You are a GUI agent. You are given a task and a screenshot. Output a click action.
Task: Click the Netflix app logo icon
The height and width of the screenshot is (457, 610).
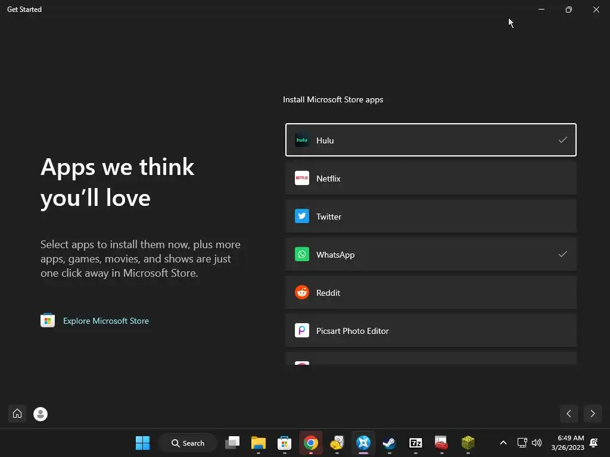click(302, 178)
